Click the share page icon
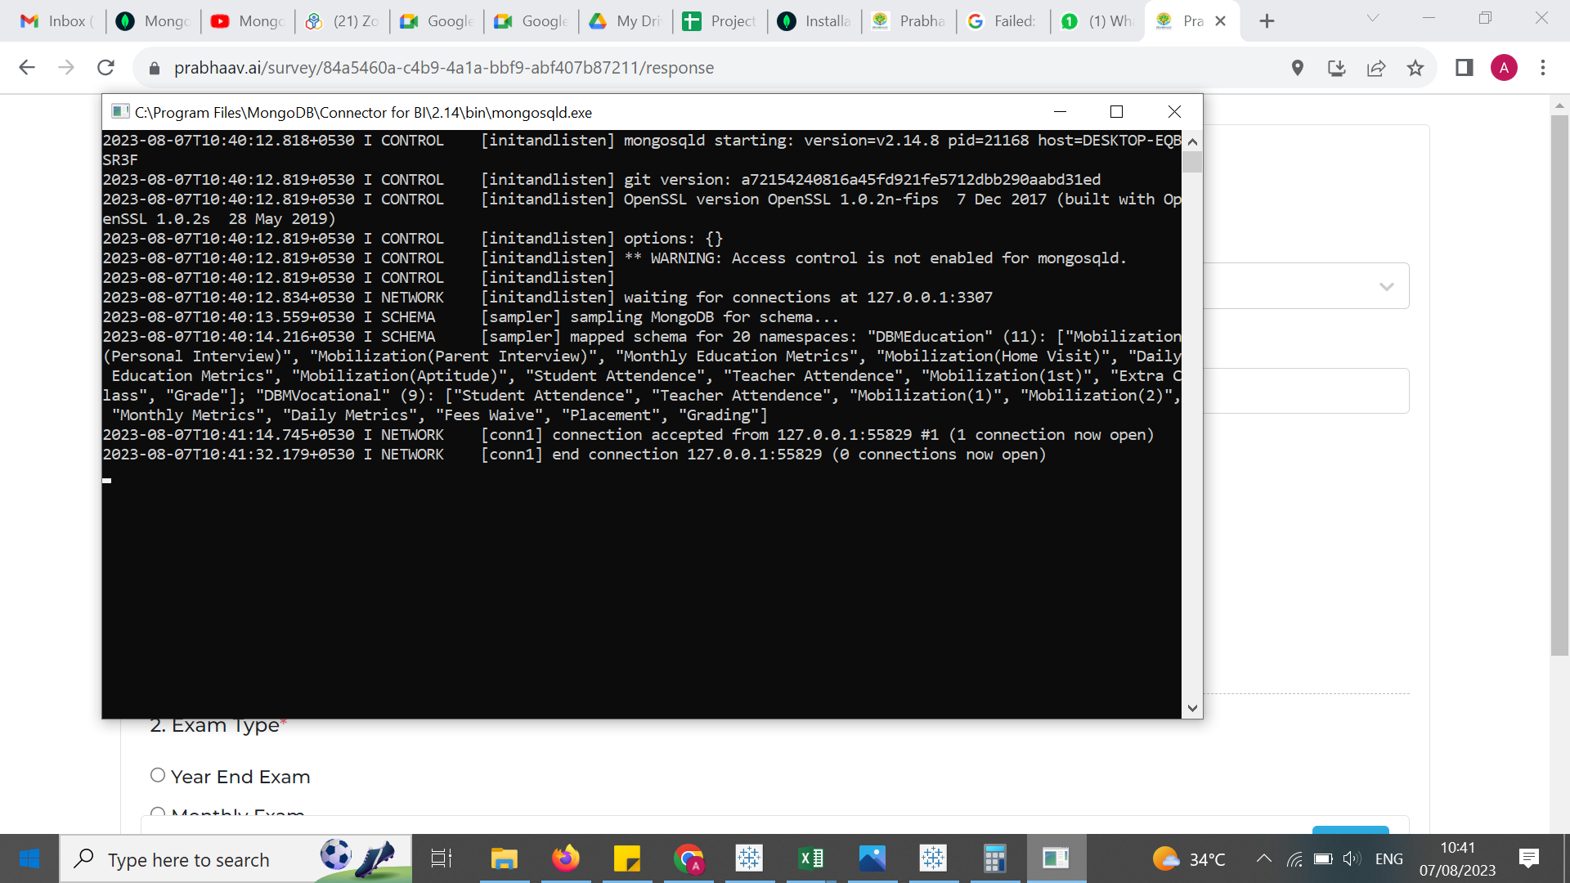This screenshot has width=1570, height=883. click(x=1376, y=68)
